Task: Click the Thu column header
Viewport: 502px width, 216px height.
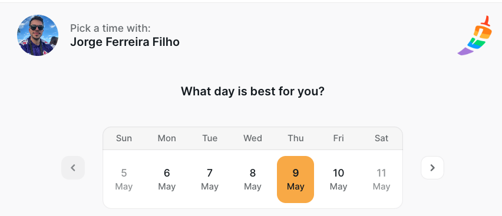Action: pyautogui.click(x=296, y=138)
